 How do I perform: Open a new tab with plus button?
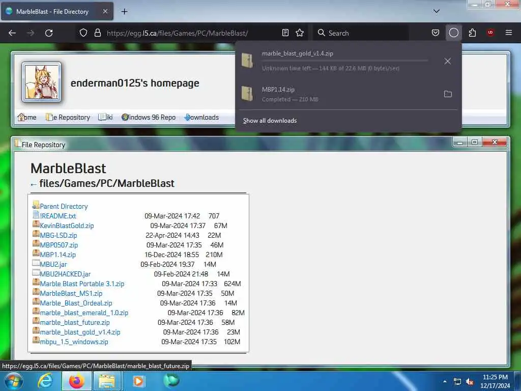124,12
